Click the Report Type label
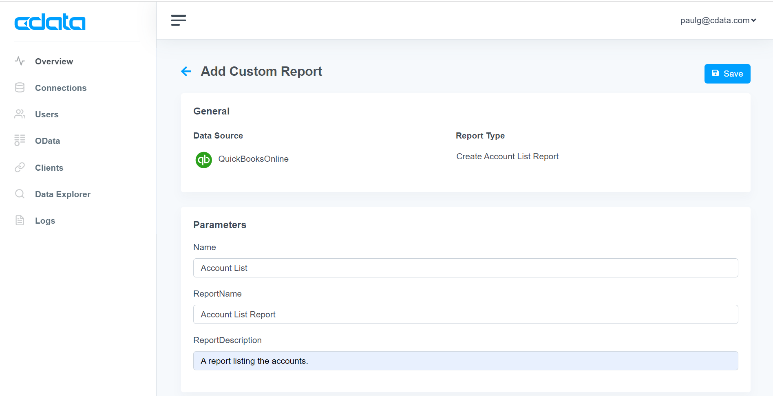Image resolution: width=773 pixels, height=396 pixels. click(480, 136)
